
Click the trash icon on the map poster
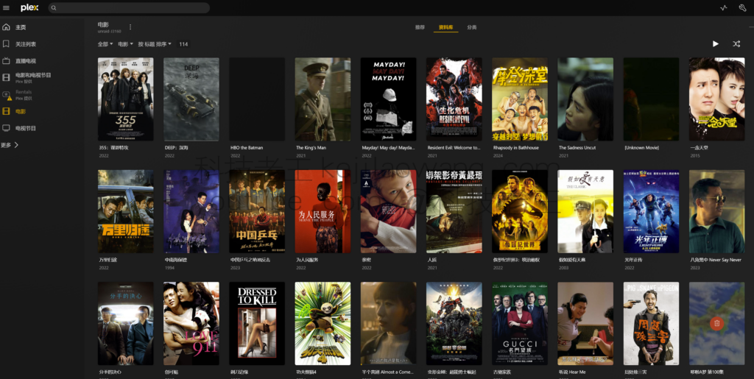tap(716, 323)
